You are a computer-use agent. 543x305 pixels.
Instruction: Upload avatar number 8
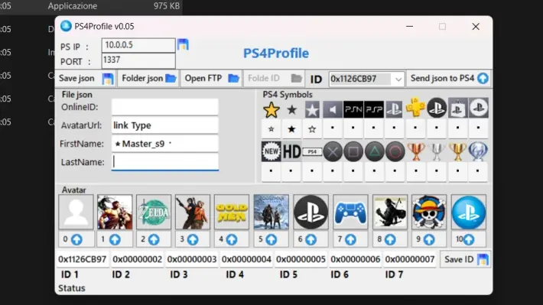click(x=390, y=239)
